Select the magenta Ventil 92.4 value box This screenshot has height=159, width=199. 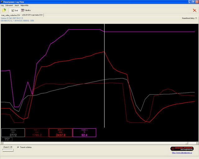pos(84,133)
